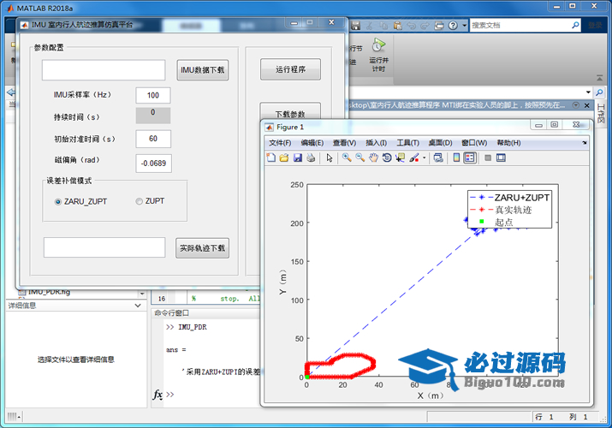Click the Hide Plot Tools icon

pos(488,158)
